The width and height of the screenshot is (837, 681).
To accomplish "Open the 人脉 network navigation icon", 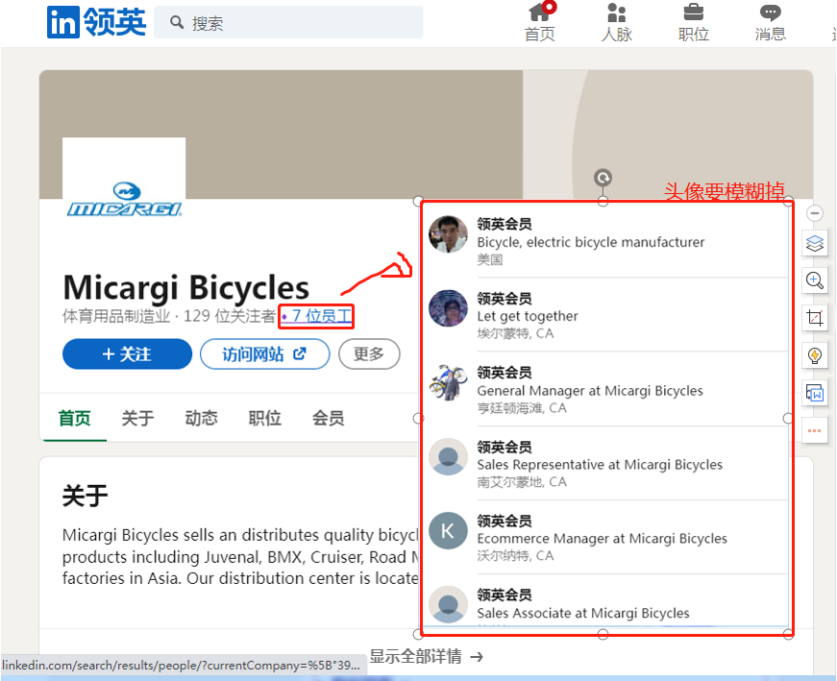I will pyautogui.click(x=617, y=22).
